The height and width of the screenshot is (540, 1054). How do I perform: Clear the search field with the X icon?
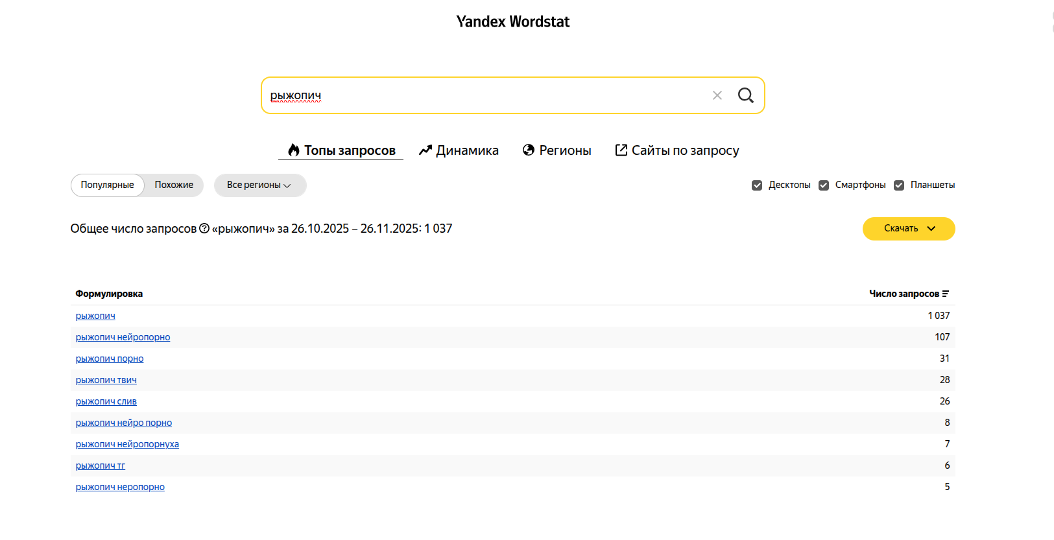(x=717, y=95)
